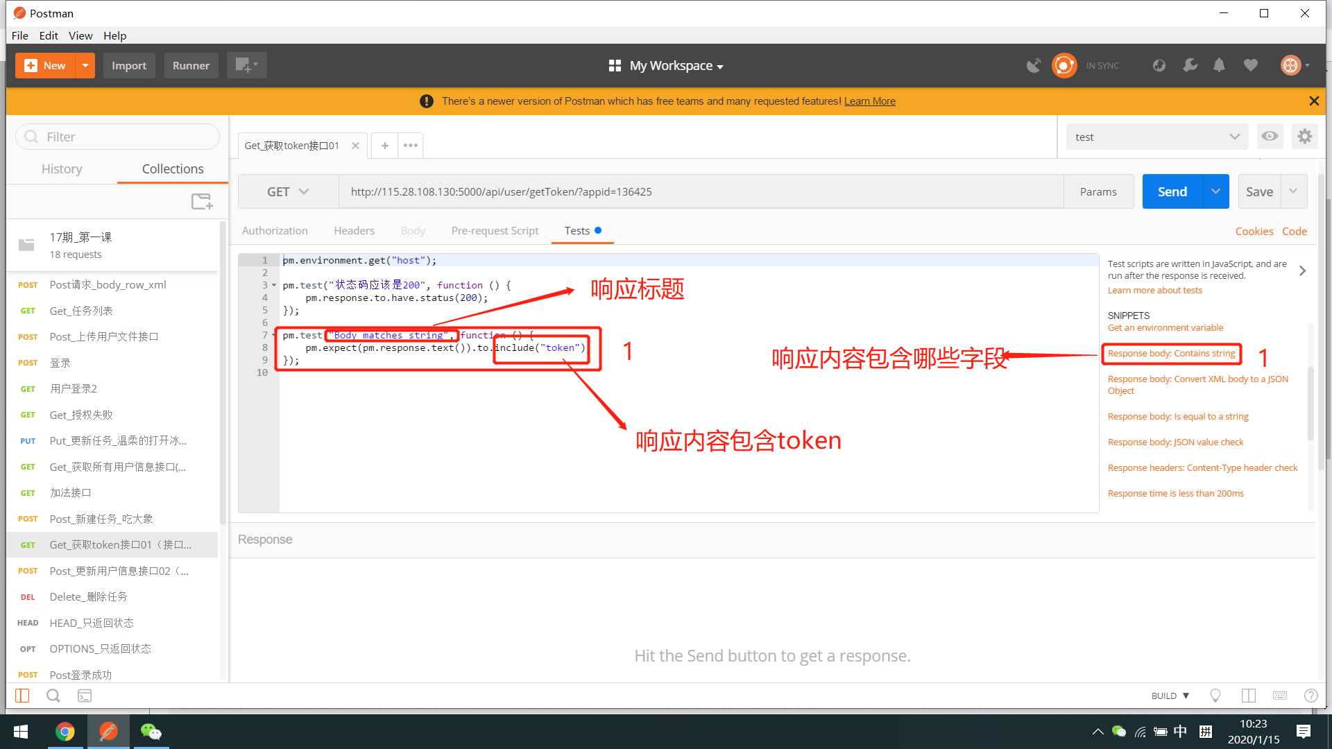Open the interceptor globe icon
The height and width of the screenshot is (749, 1332).
[x=1159, y=65]
